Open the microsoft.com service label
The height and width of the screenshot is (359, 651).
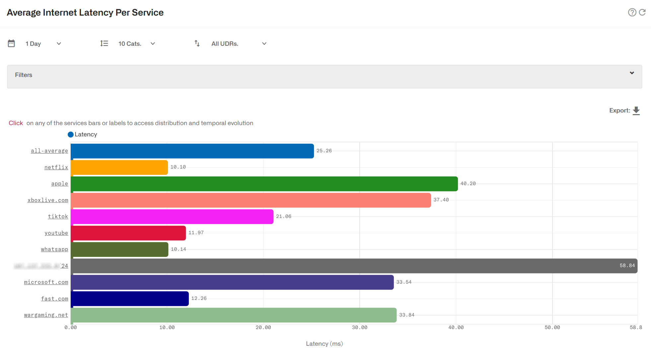[x=46, y=282]
